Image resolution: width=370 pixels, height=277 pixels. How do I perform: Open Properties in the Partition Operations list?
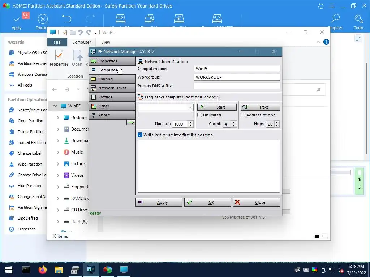click(22, 229)
